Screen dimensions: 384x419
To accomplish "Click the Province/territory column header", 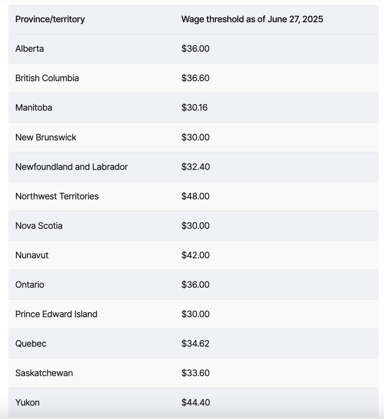I will click(50, 19).
